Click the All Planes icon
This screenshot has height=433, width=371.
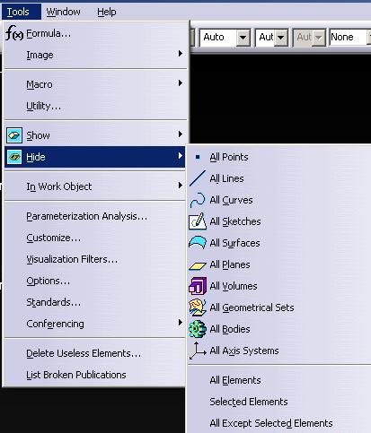pos(198,264)
